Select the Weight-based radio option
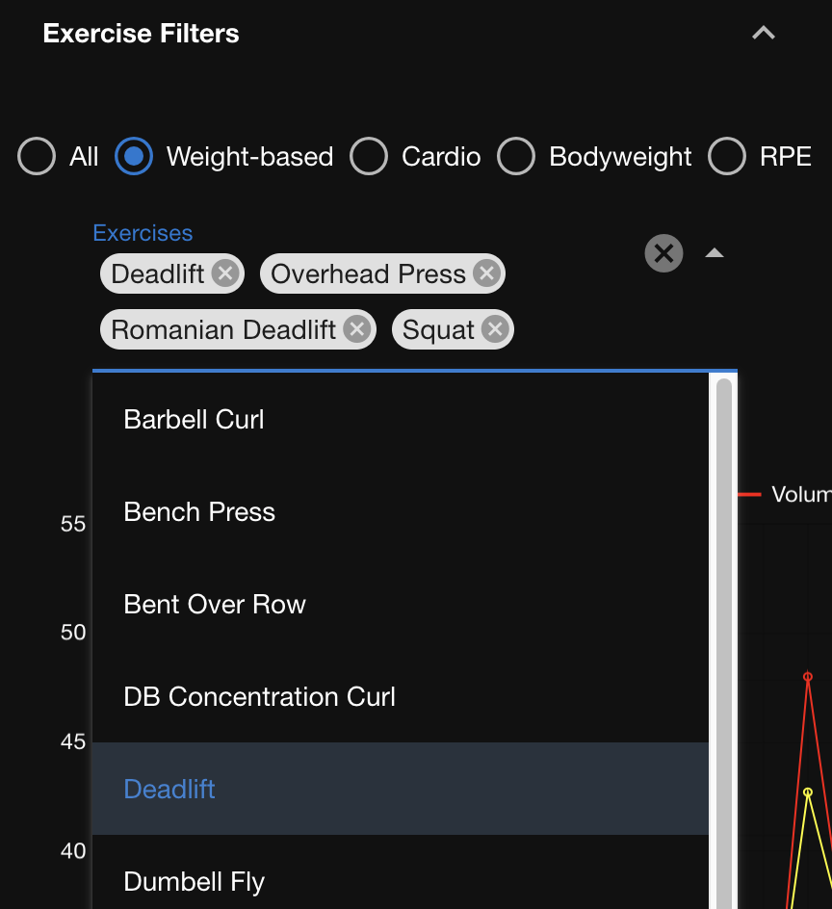The width and height of the screenshot is (832, 909). point(134,157)
